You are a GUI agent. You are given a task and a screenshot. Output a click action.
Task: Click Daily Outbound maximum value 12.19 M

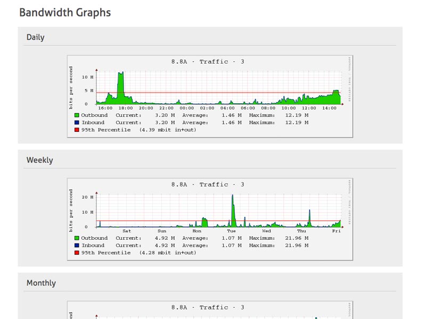pos(297,115)
